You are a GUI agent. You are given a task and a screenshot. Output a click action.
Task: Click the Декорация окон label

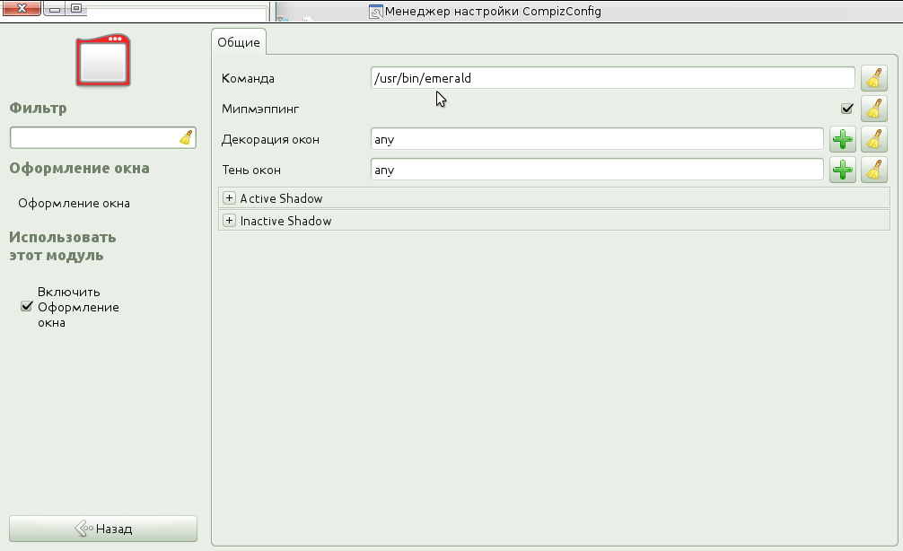[270, 139]
